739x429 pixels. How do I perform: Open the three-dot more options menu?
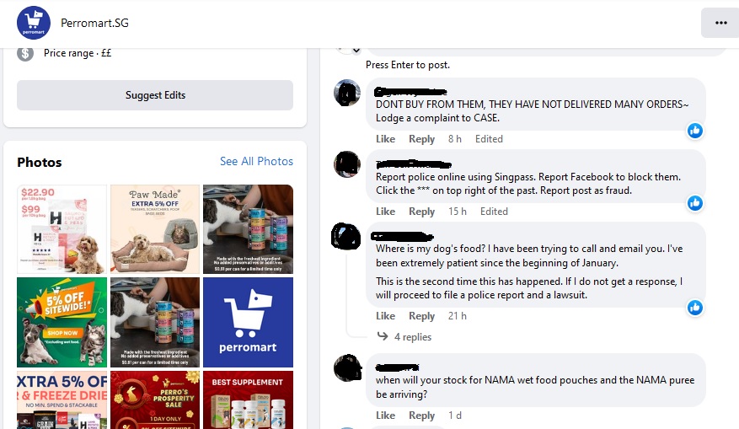tap(720, 23)
